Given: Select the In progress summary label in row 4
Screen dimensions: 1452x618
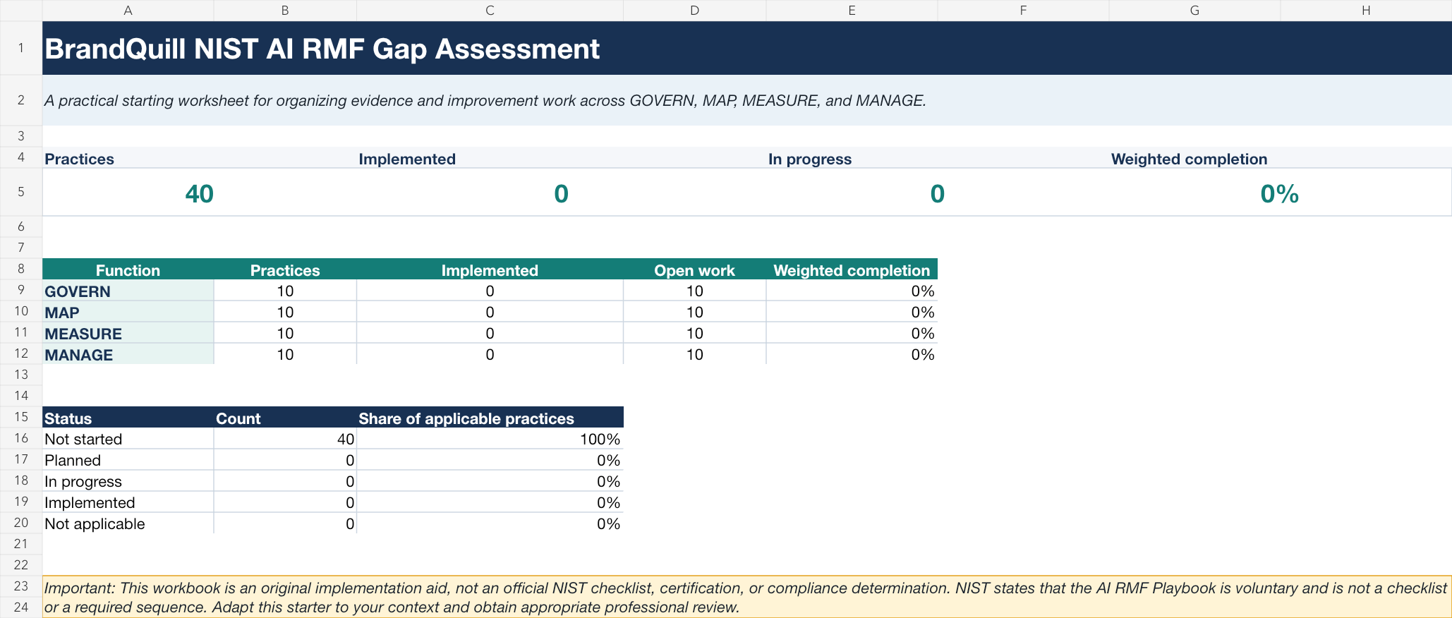Looking at the screenshot, I should 810,159.
